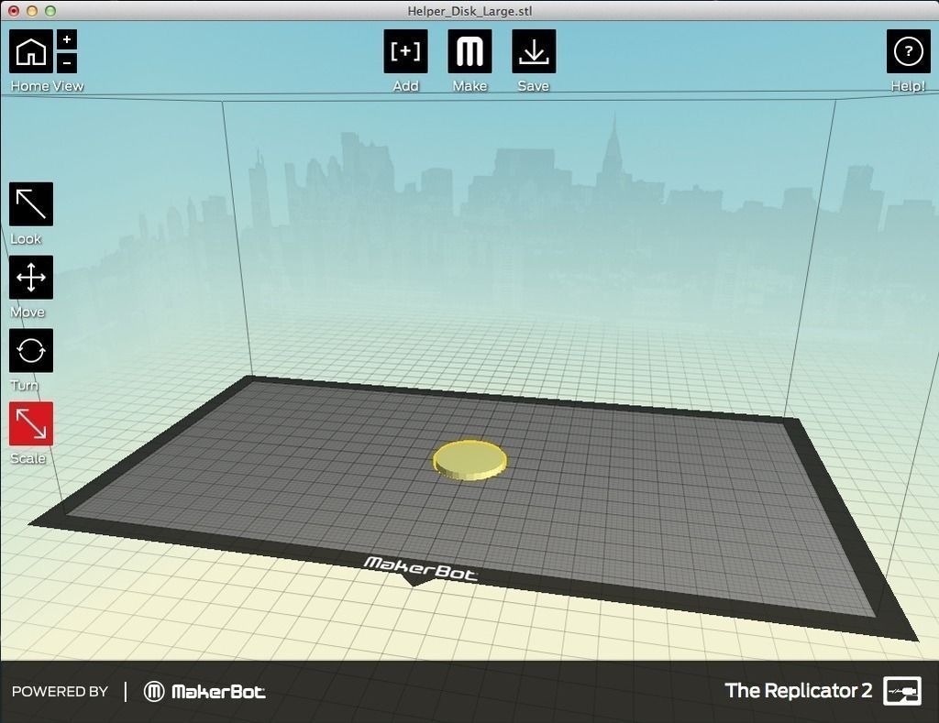The height and width of the screenshot is (723, 939).
Task: Click The Replicator 2 label
Action: 799,691
